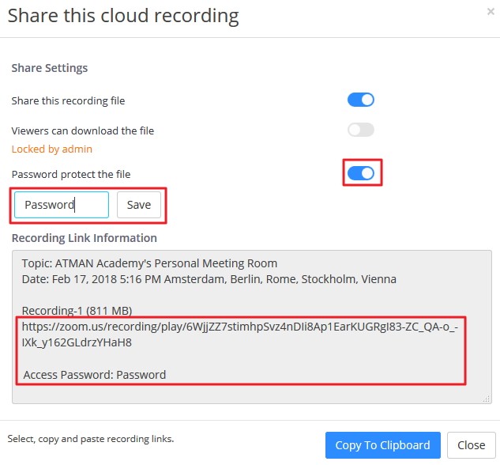Turn off Password protect the file switch

(361, 172)
